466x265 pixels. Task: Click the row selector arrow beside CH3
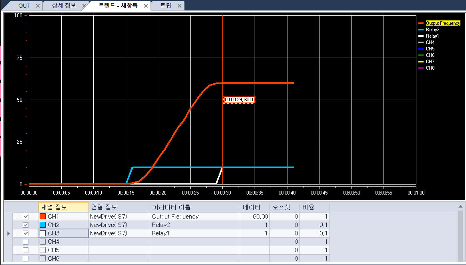coord(8,233)
